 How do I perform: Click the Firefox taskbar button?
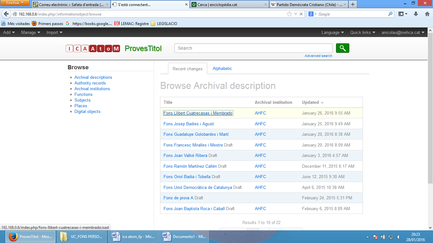click(30, 237)
